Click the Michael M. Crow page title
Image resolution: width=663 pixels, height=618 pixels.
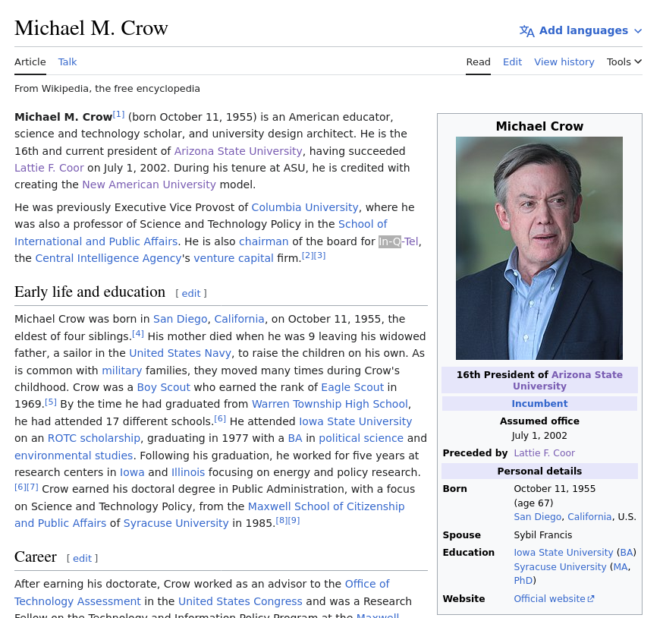click(91, 28)
